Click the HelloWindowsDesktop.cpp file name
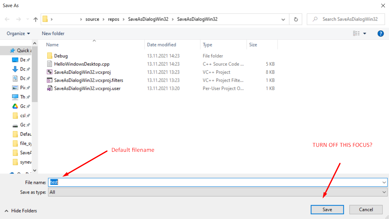Screen dimensions: 389x219 point(82,64)
